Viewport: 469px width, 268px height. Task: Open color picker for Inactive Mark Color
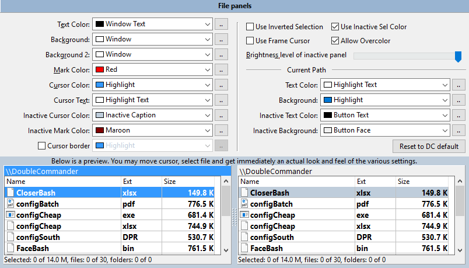click(x=221, y=131)
